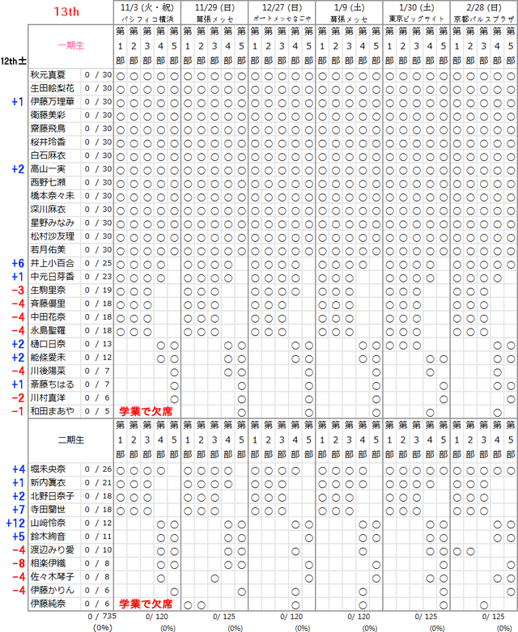
Task: Select the venue "パシフィコ横浜"
Action: (147, 19)
